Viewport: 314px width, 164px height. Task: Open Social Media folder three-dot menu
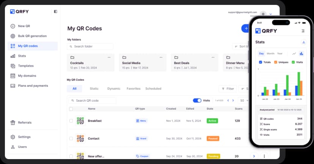161,57
